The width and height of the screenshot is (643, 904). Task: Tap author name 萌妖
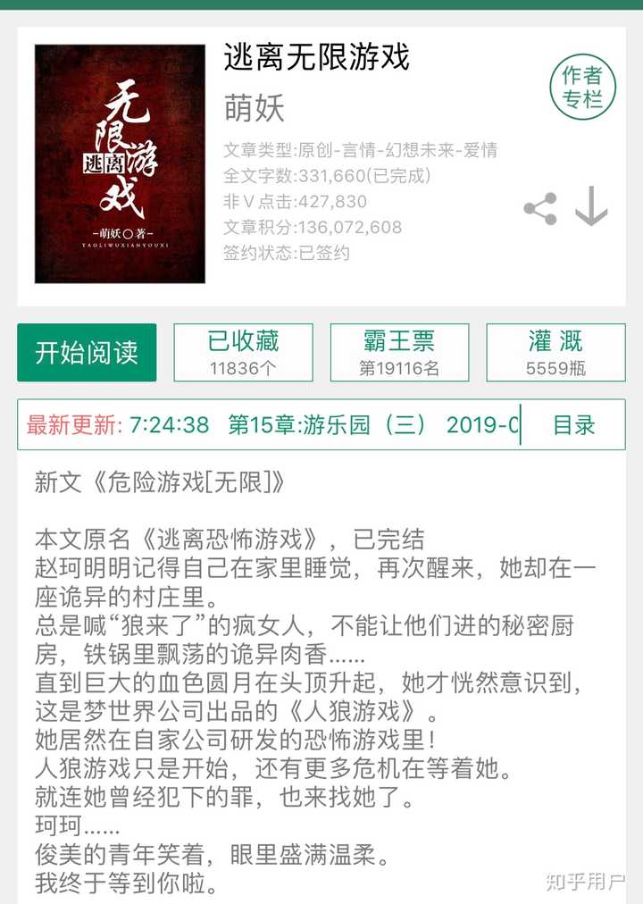(255, 108)
